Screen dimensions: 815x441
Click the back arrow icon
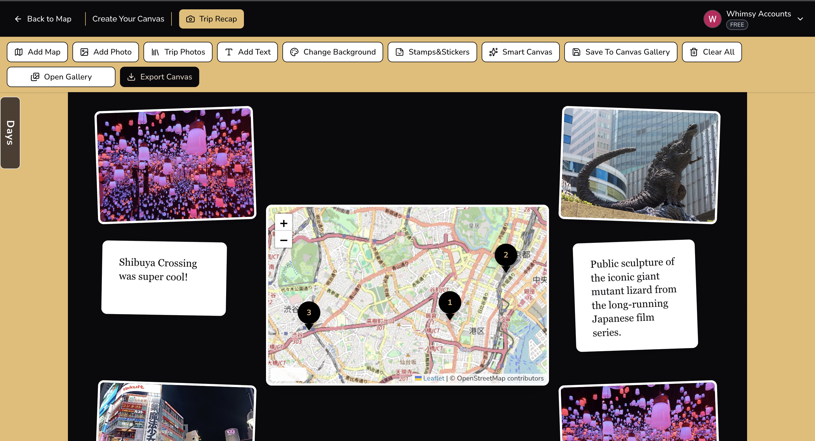click(18, 19)
